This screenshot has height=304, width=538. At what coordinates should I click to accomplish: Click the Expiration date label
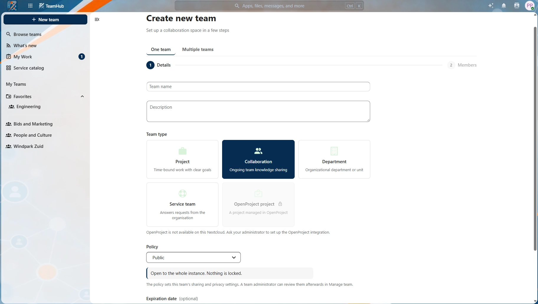pos(161,299)
